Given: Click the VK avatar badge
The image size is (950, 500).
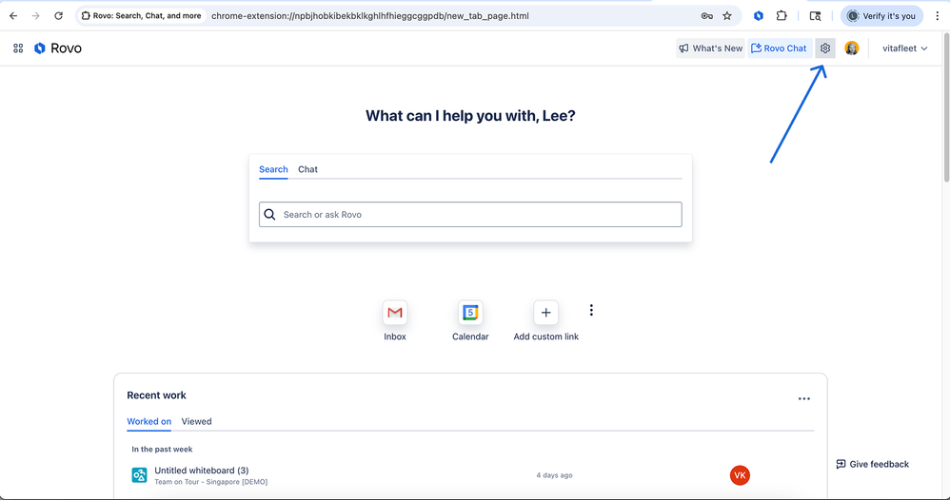Looking at the screenshot, I should (740, 475).
